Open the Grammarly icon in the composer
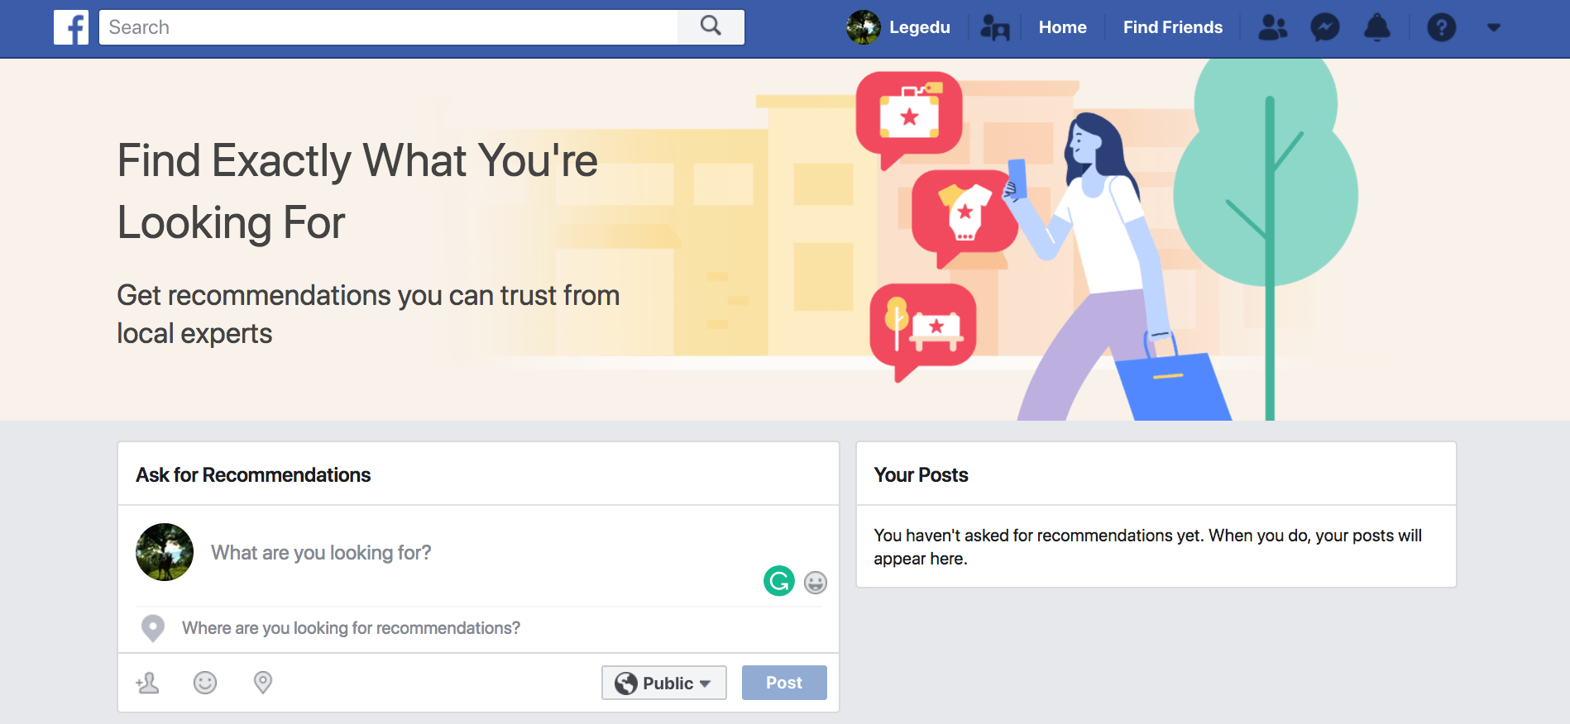 [x=778, y=581]
